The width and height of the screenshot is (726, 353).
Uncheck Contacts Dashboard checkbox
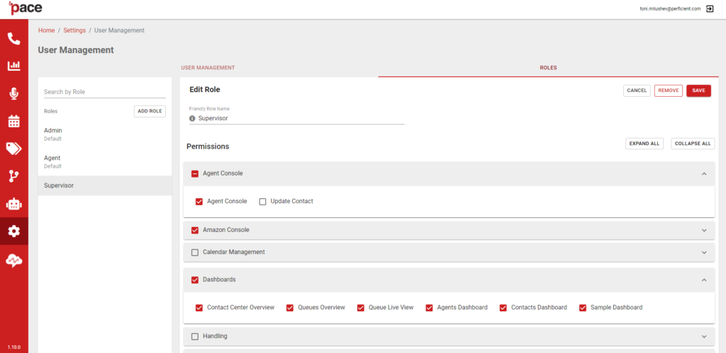(x=503, y=308)
